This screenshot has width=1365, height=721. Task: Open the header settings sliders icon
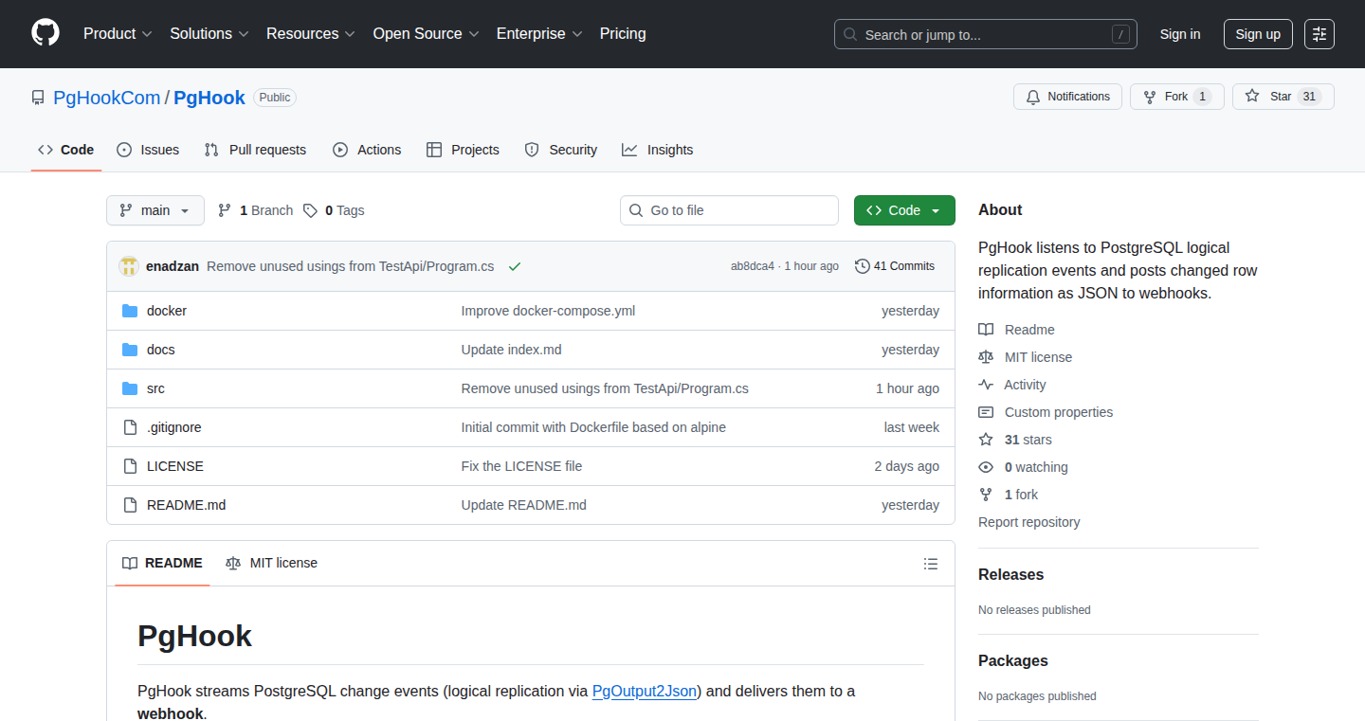(1319, 34)
